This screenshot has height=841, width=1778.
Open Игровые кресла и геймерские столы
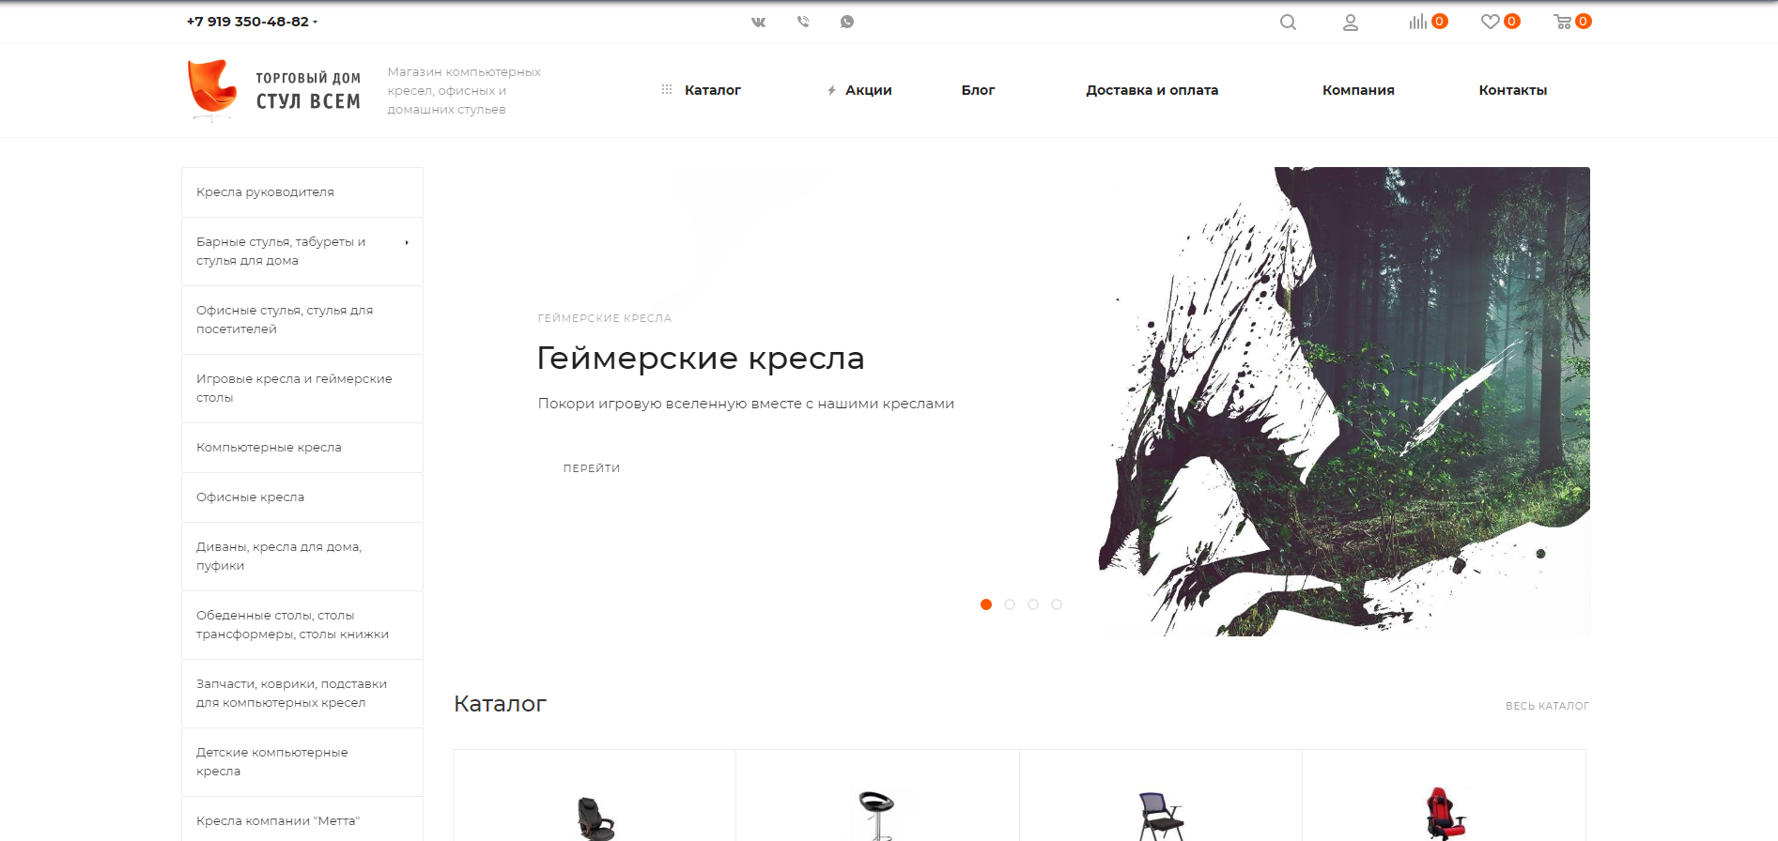click(302, 389)
